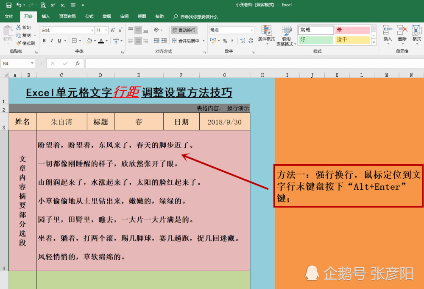
Task: Cut the selection with 剪切
Action: pos(23,27)
